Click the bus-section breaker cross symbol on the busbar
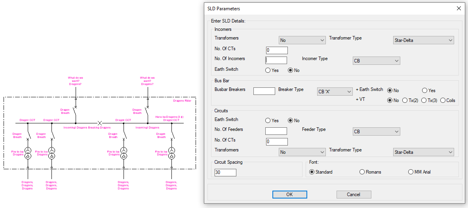This screenshot has height=208, width=468. [100, 123]
